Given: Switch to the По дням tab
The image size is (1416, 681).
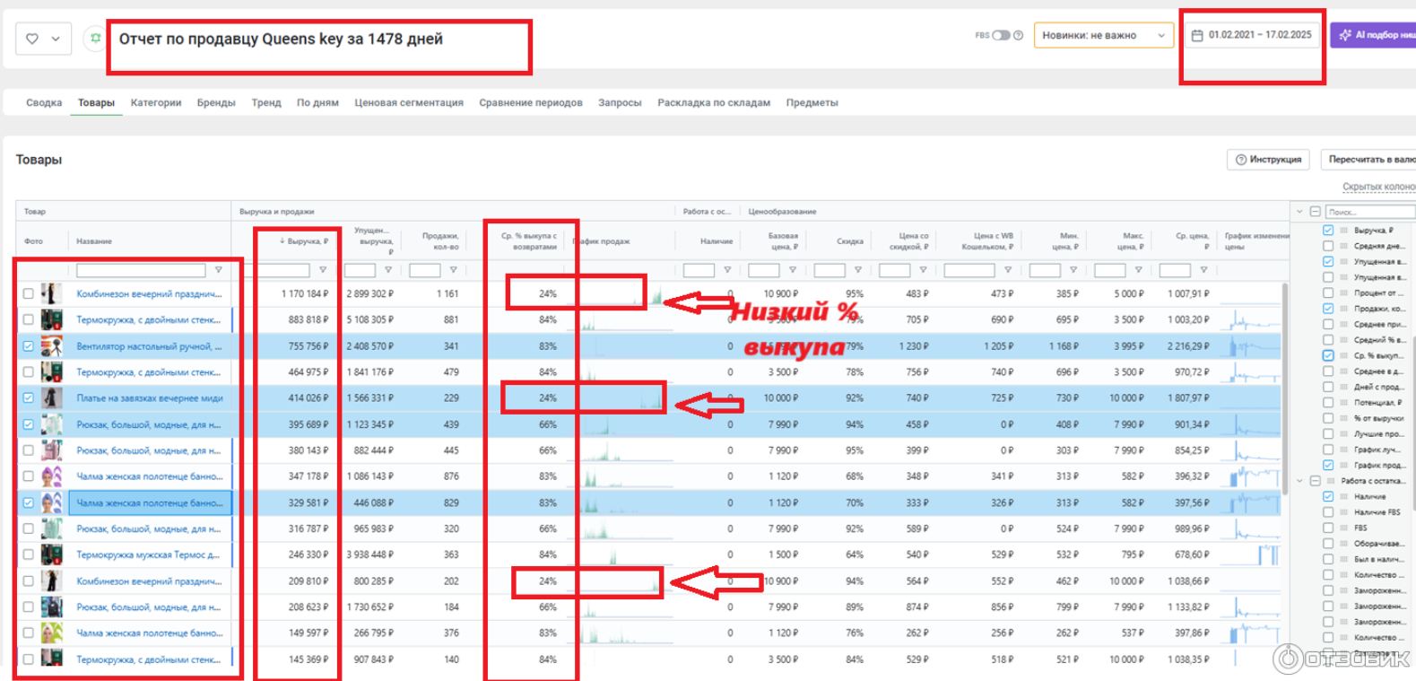Looking at the screenshot, I should (x=317, y=103).
